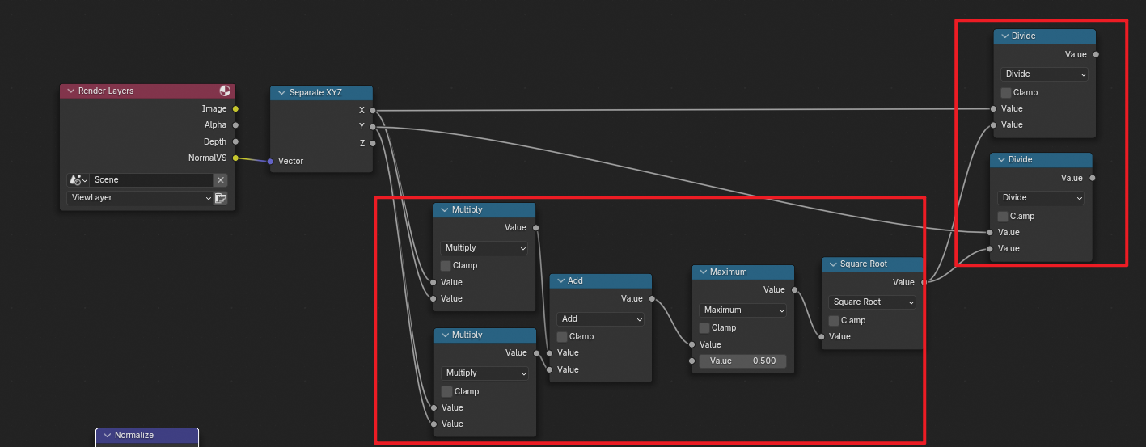Collapse the Render Layers node

click(x=70, y=91)
